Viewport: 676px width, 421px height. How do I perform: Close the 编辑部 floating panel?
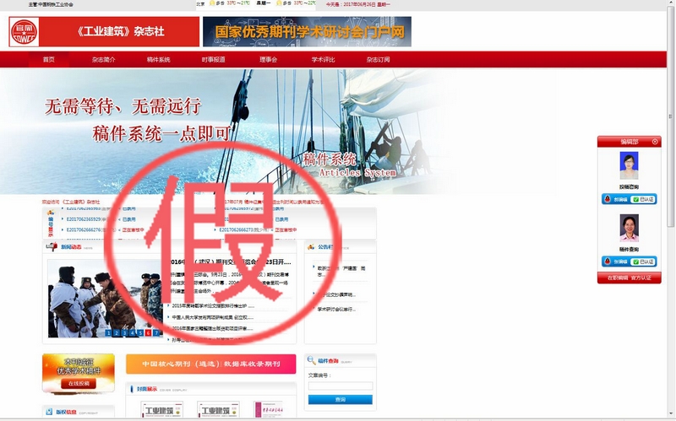tap(655, 142)
